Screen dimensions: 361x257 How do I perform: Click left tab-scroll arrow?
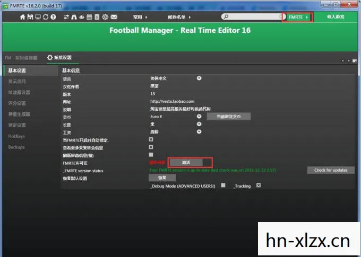(x=343, y=61)
